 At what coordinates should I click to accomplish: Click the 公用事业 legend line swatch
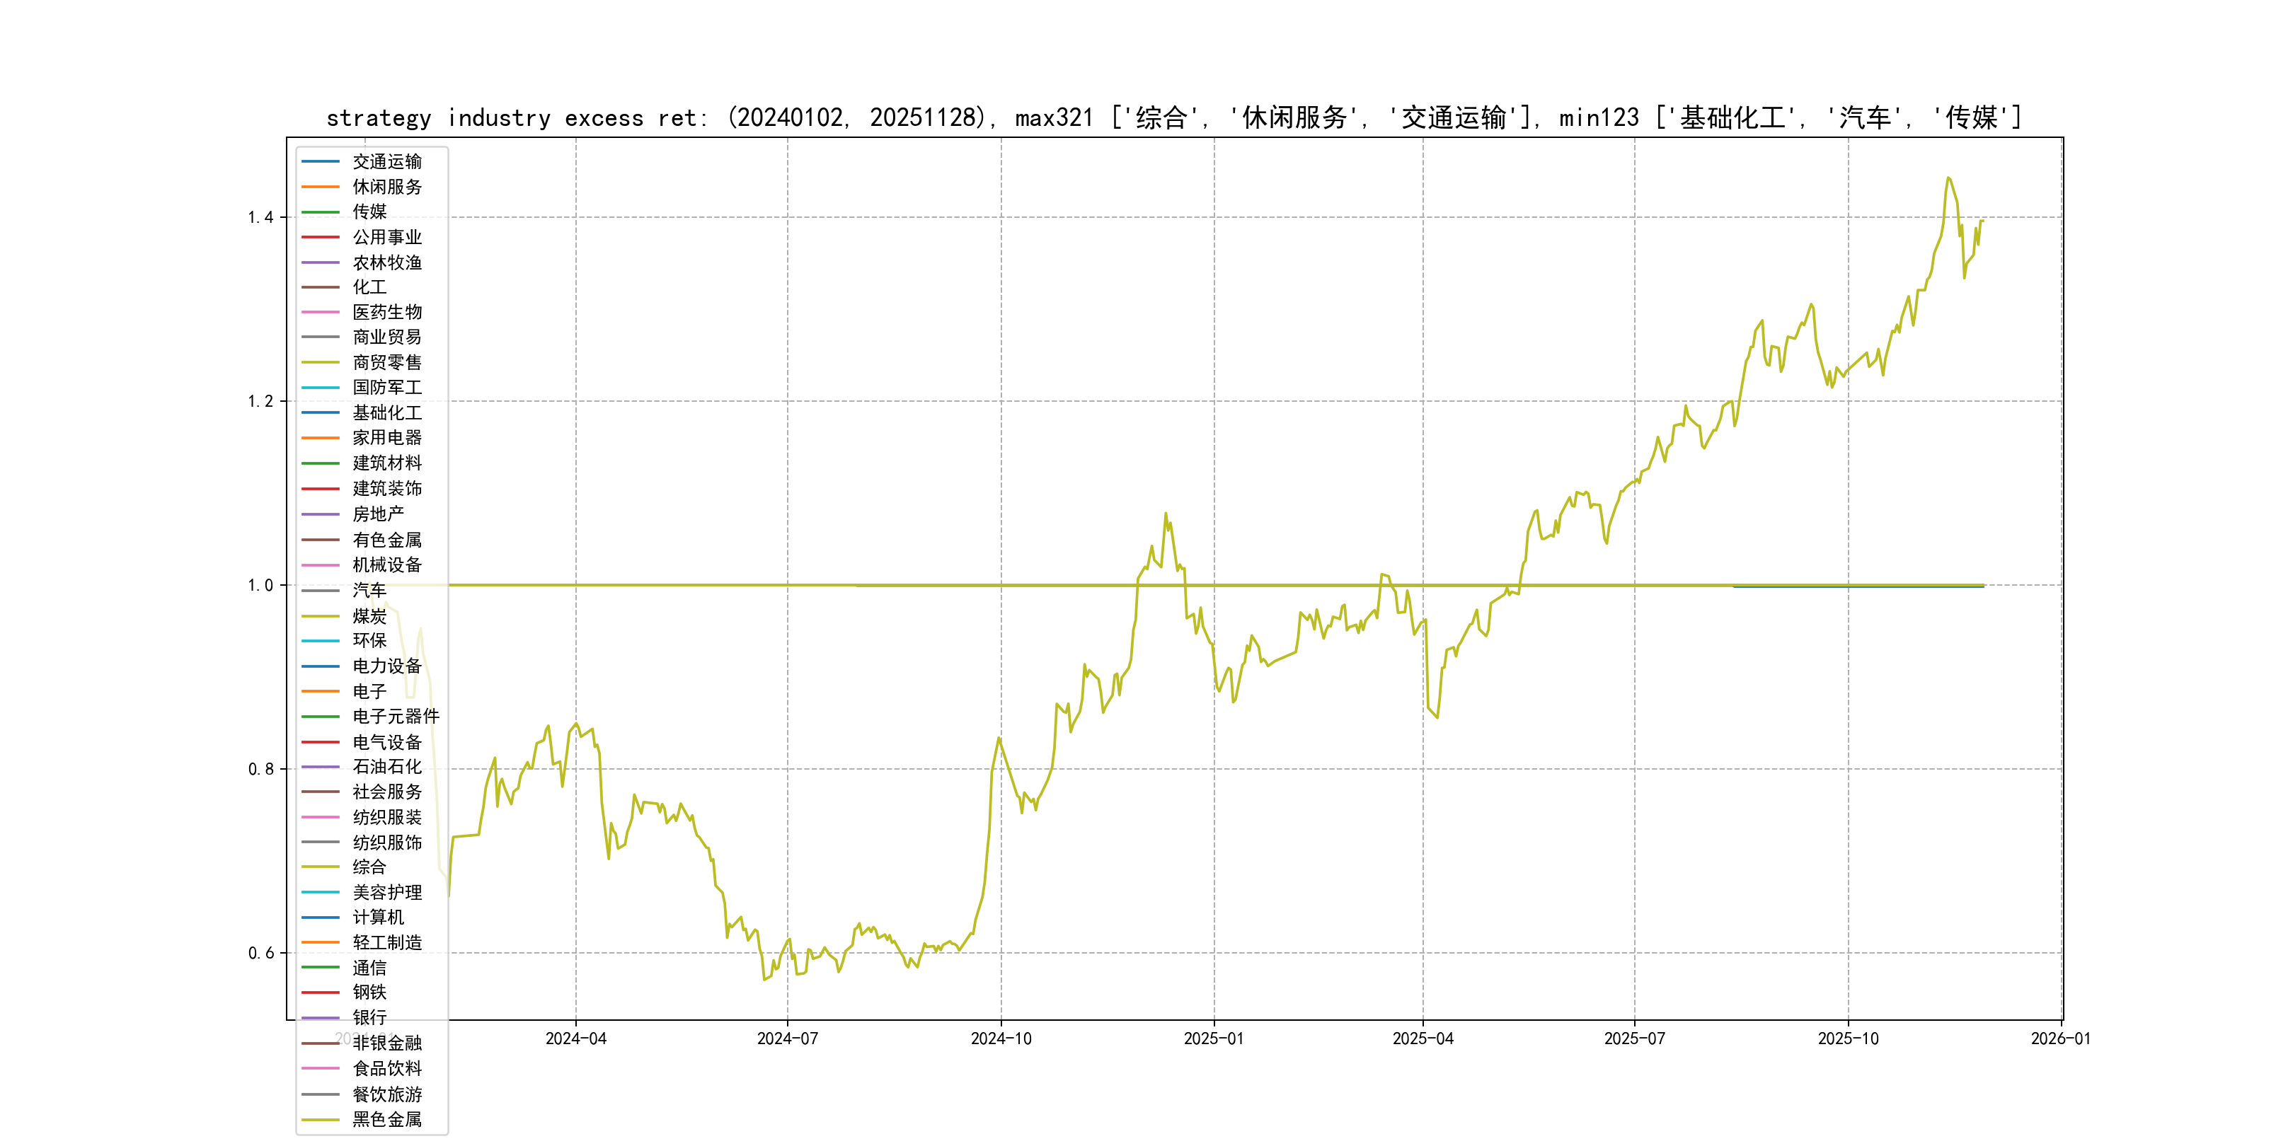[x=321, y=237]
